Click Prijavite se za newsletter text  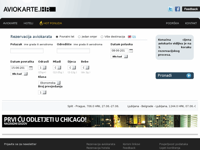(20, 144)
